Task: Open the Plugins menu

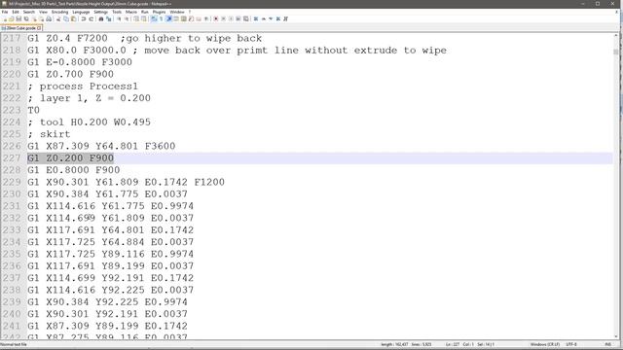Action: (159, 12)
